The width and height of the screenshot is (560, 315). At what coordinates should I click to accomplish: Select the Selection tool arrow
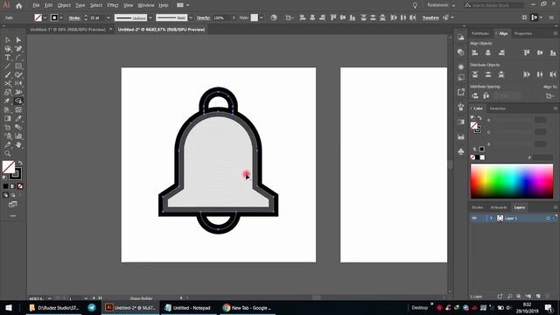coord(8,40)
